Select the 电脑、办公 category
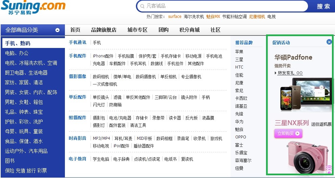The image size is (335, 180). (17, 53)
